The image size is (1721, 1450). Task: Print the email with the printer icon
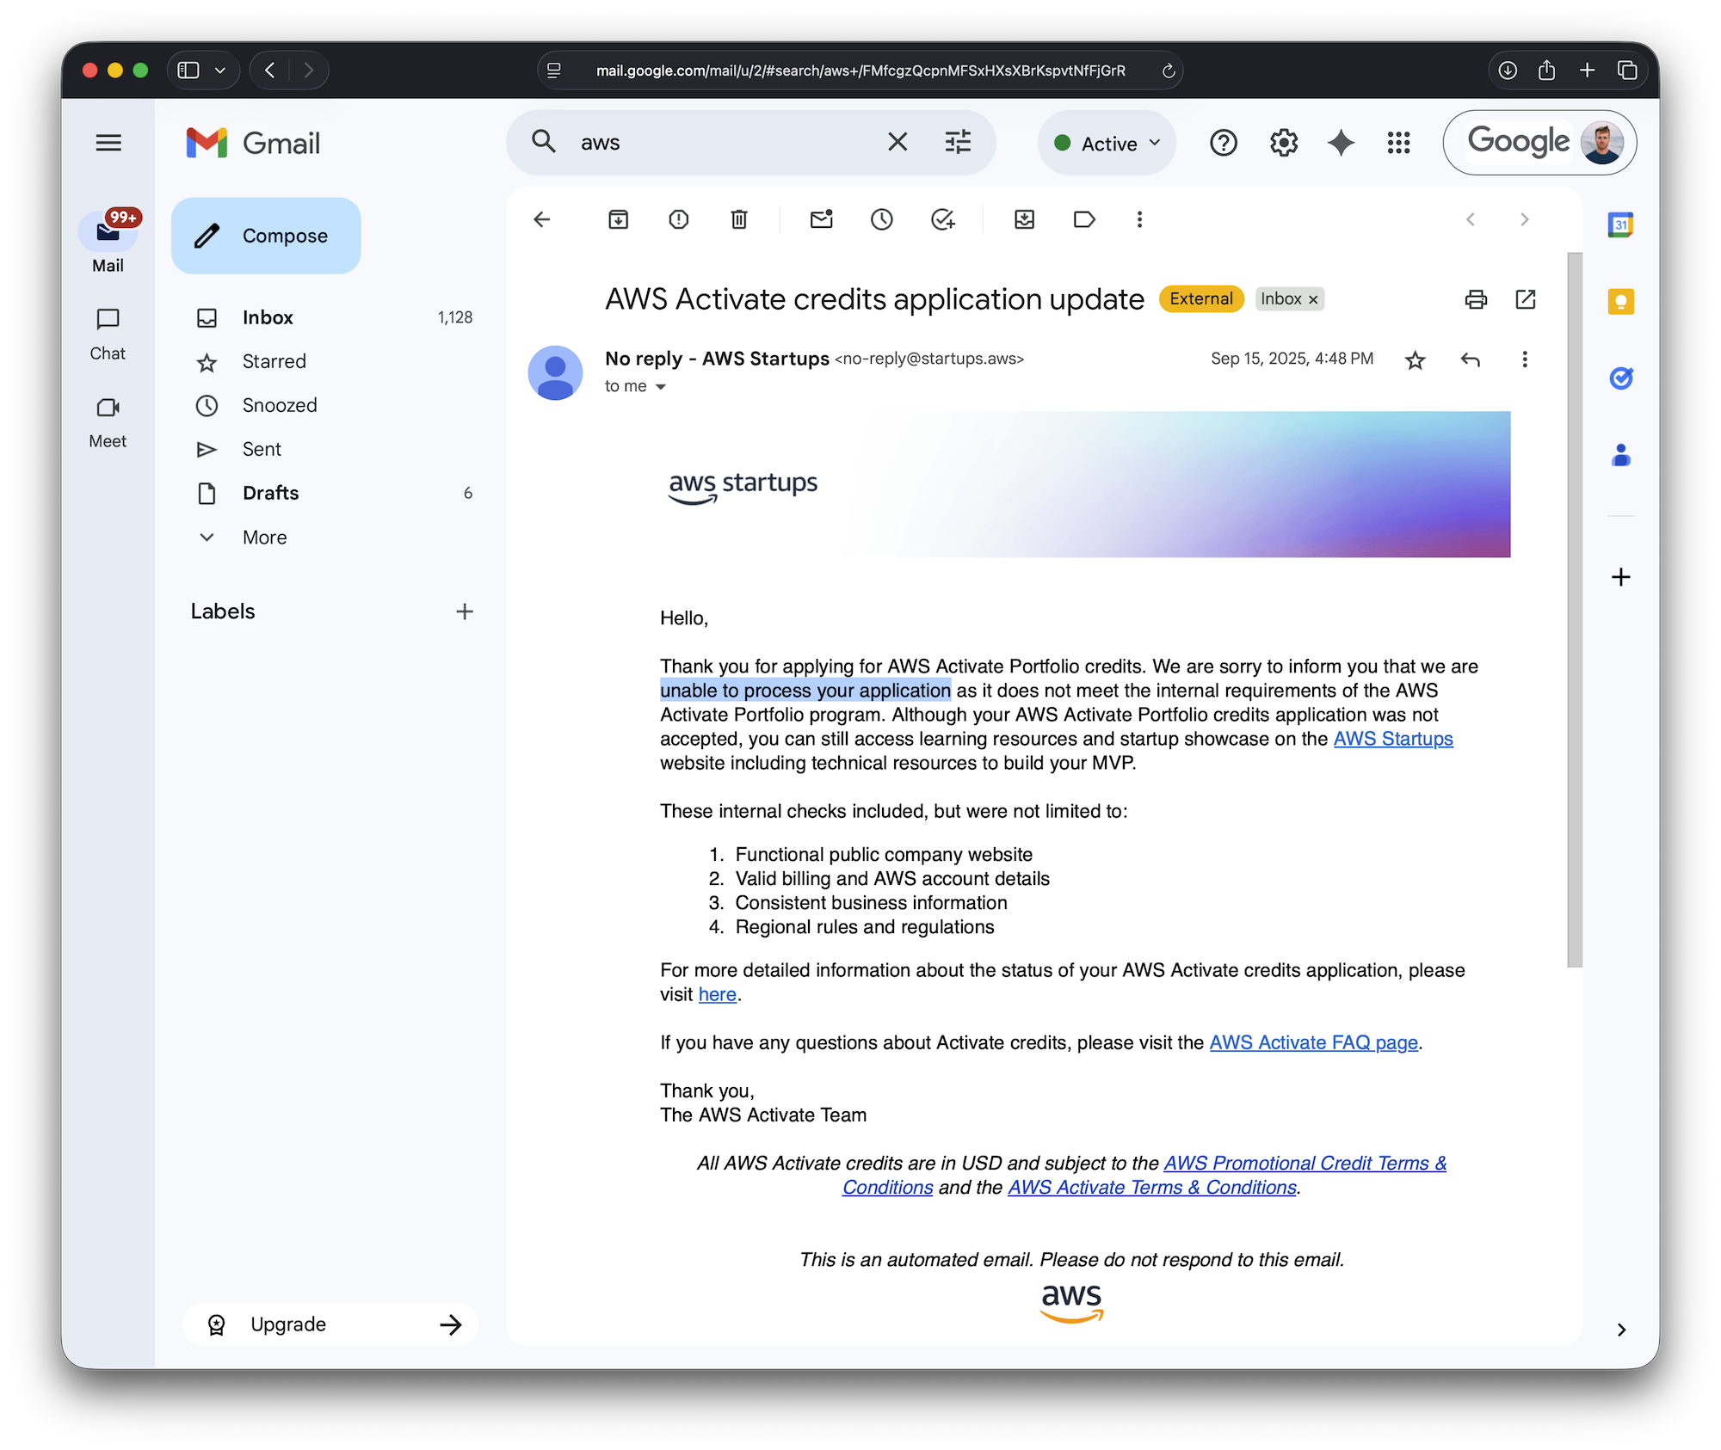(1475, 299)
